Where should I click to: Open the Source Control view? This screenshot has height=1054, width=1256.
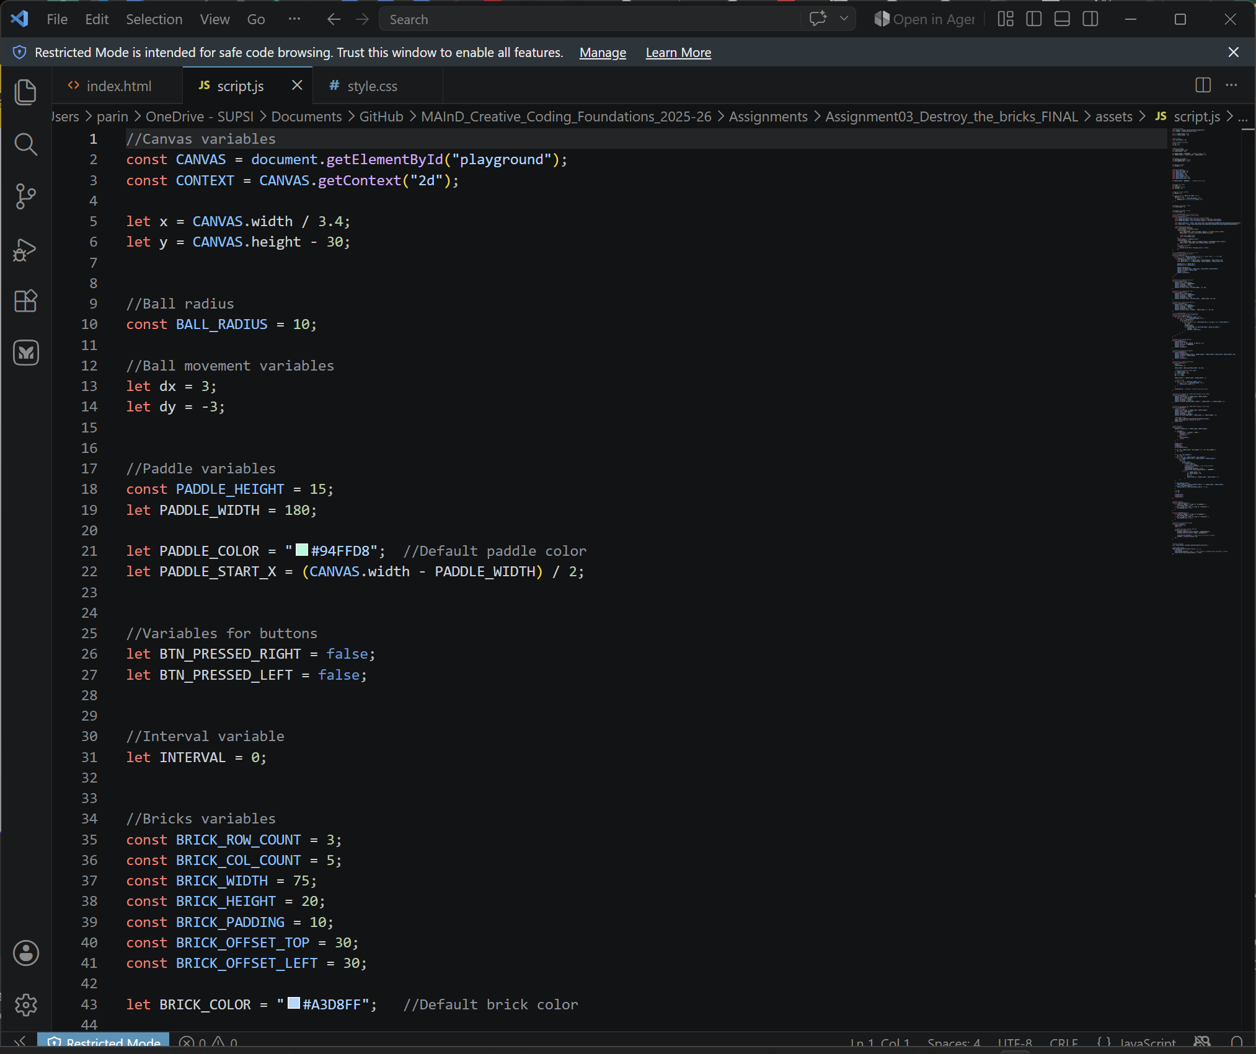pyautogui.click(x=25, y=196)
